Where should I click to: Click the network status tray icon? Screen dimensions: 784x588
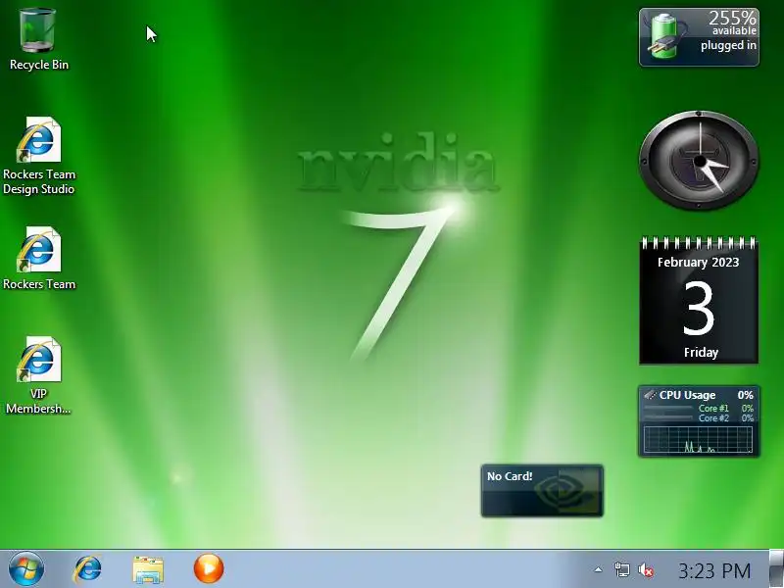click(621, 569)
